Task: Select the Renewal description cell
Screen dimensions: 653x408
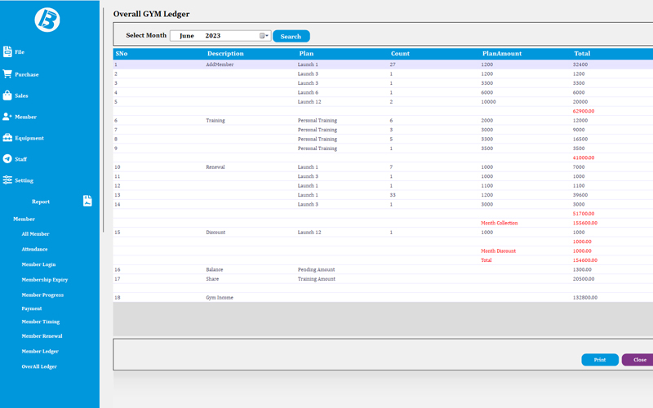Action: click(215, 167)
